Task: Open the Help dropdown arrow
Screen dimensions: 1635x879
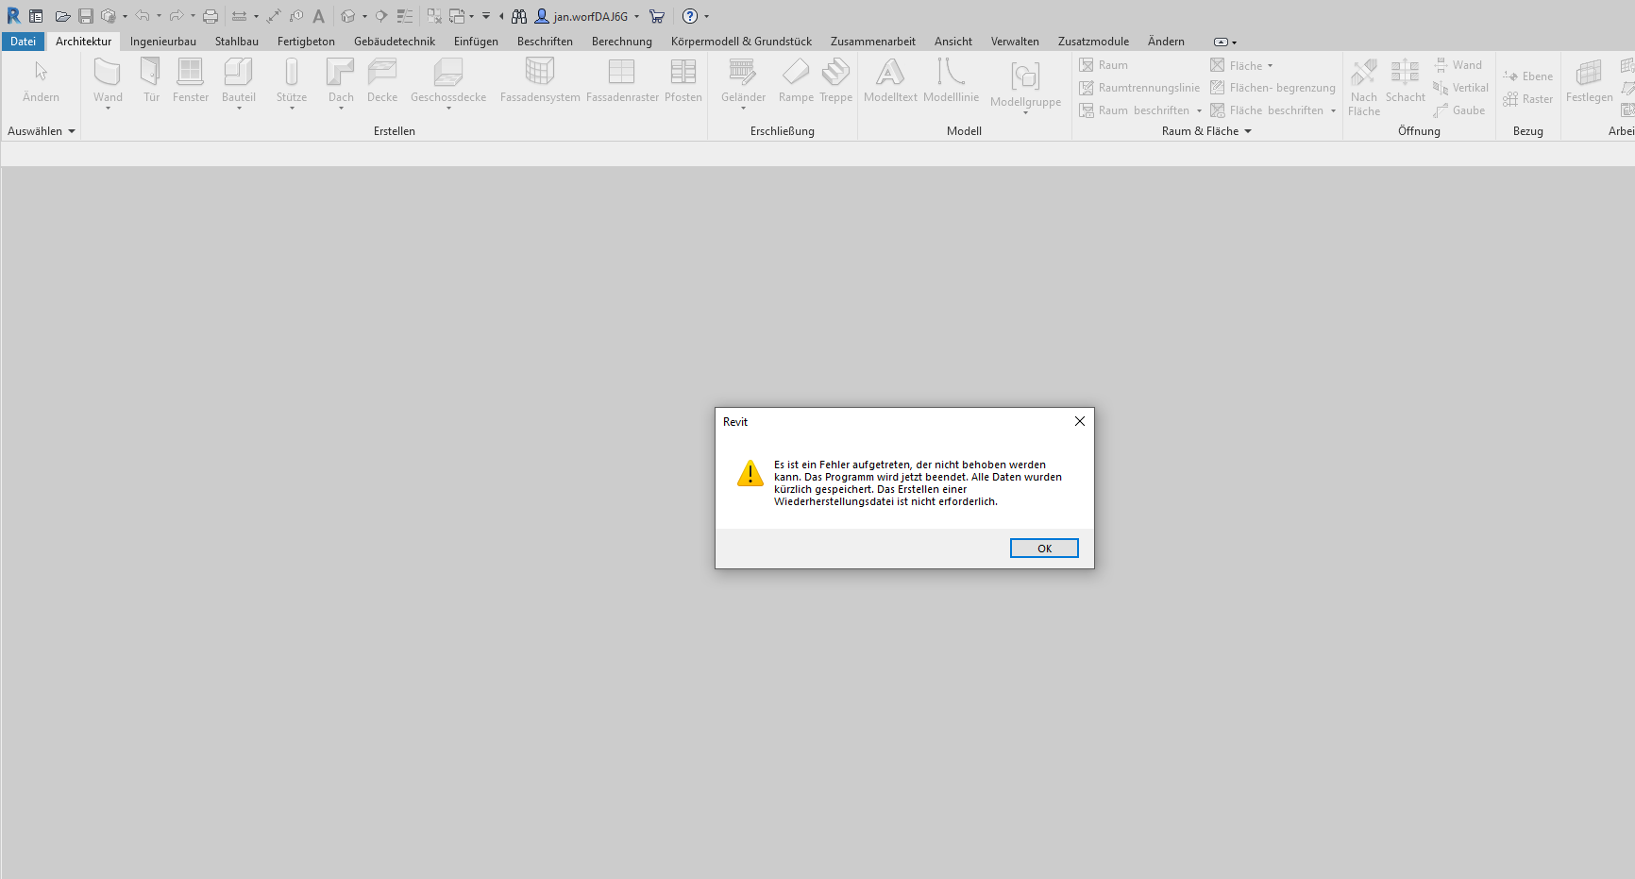Action: 707,16
